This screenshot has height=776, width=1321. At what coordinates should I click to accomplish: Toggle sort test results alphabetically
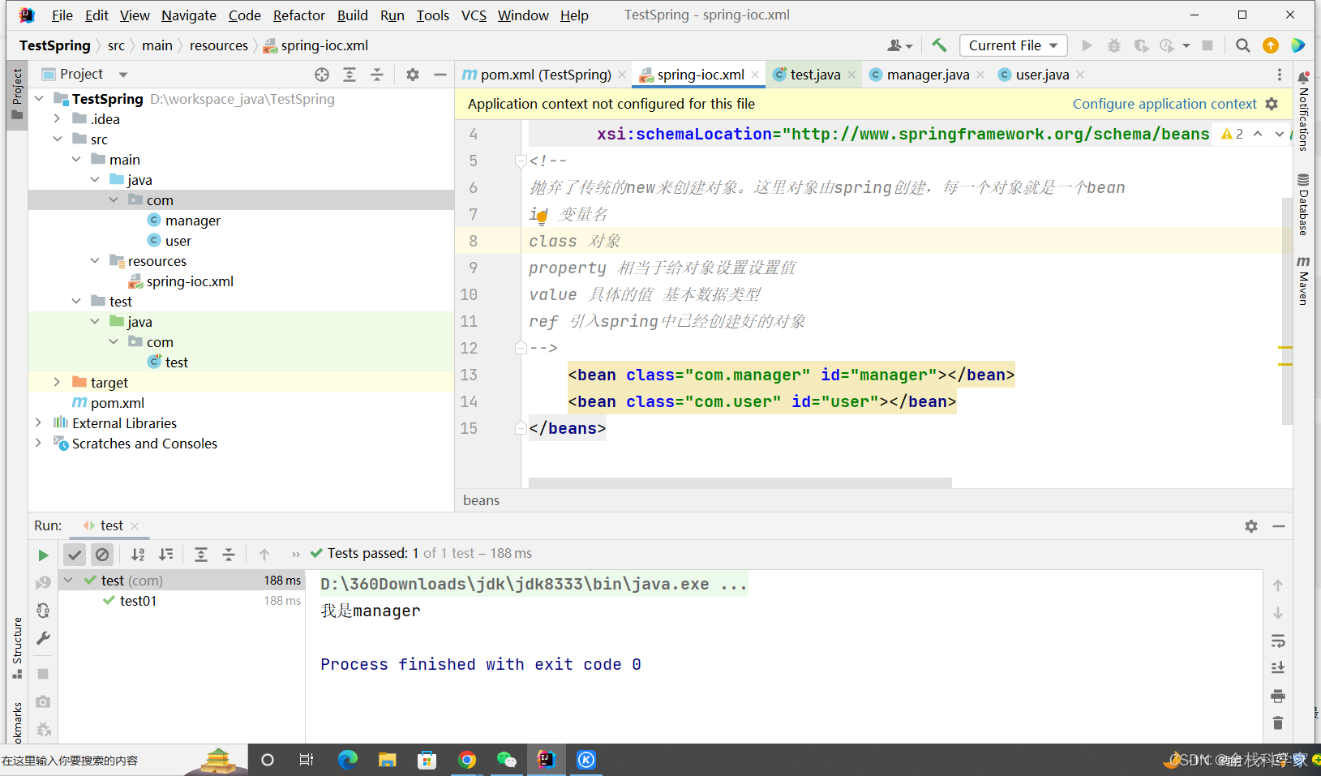click(138, 555)
